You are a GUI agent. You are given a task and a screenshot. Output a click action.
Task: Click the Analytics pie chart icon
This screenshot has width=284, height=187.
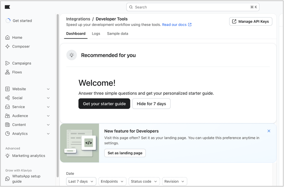pos(8,133)
